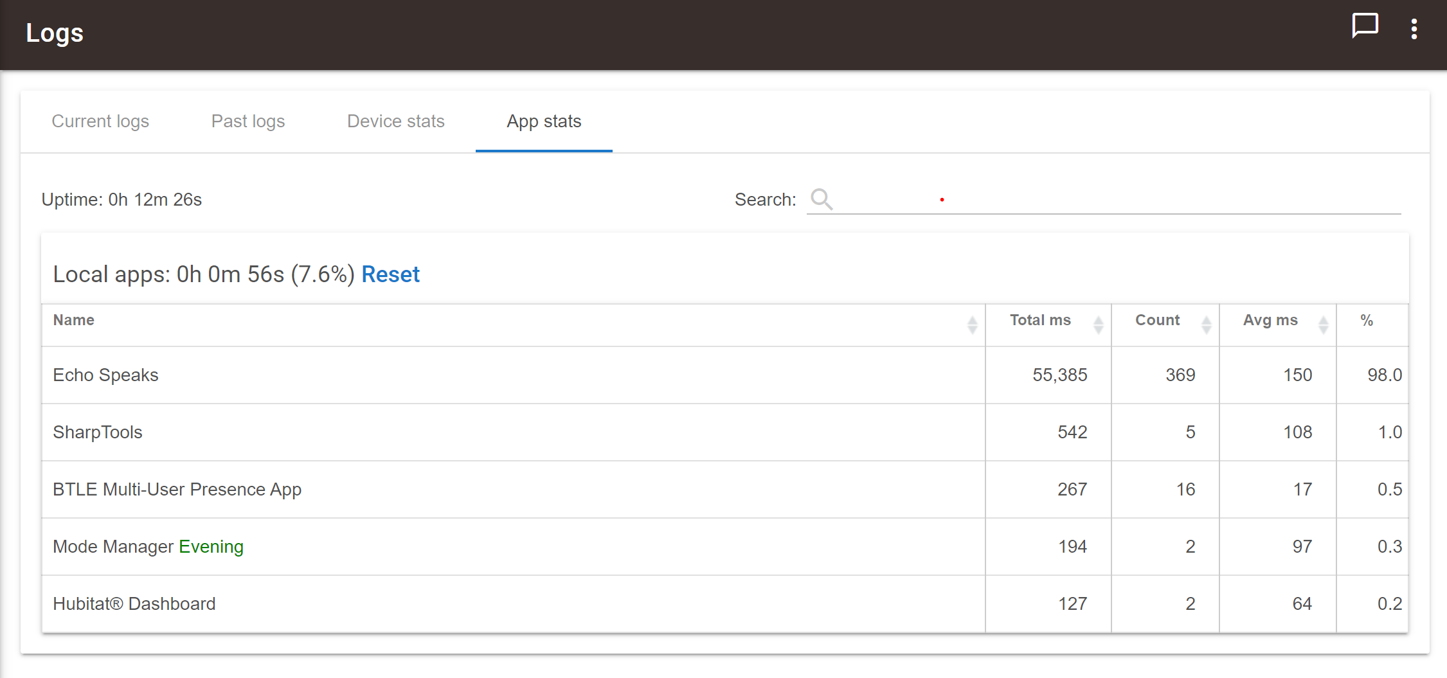Click the Mode Manager Evening entry
The width and height of the screenshot is (1447, 678).
coord(148,547)
